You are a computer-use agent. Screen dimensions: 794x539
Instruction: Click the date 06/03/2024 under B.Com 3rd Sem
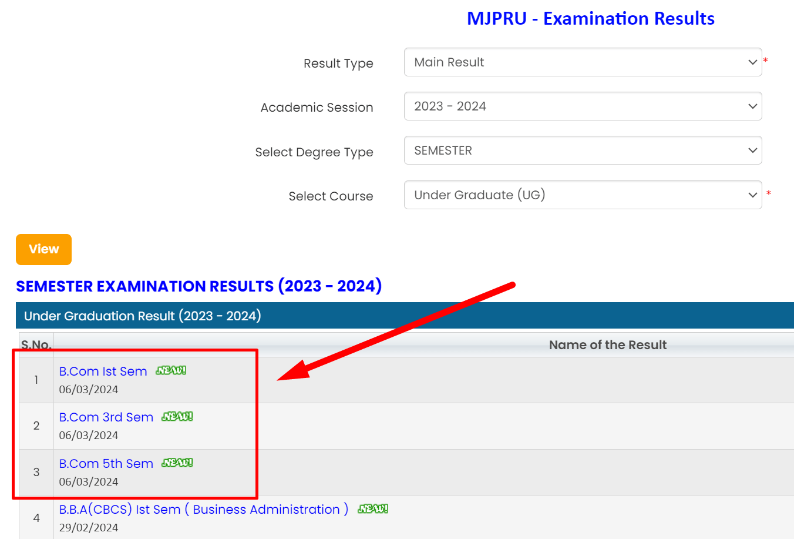tap(89, 436)
